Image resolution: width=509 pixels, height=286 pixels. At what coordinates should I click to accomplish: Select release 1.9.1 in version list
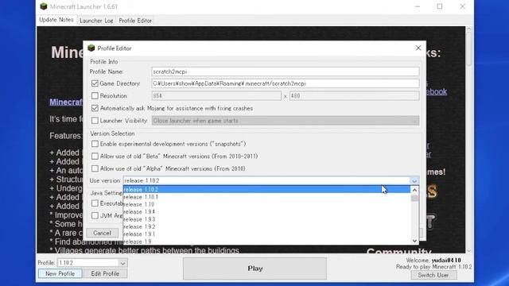(x=266, y=234)
